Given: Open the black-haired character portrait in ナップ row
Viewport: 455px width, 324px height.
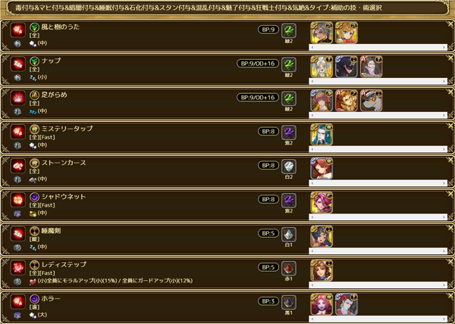Looking at the screenshot, I should 347,67.
